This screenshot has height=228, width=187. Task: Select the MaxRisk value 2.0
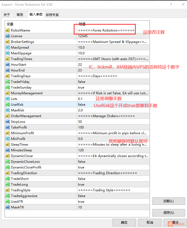80,110
